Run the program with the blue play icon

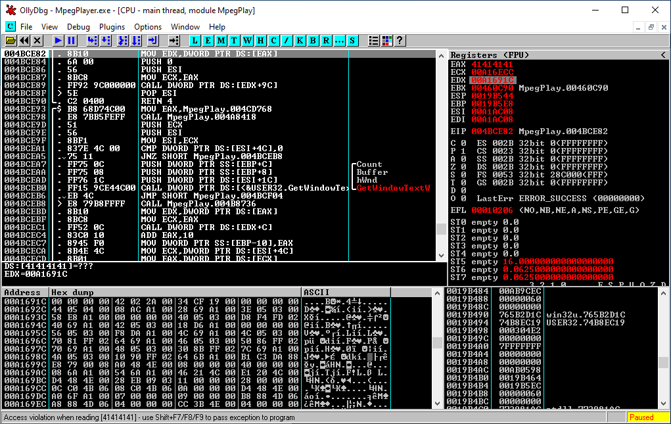58,41
